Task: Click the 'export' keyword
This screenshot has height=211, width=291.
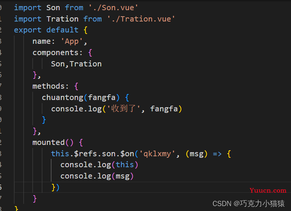Action: (x=28, y=30)
